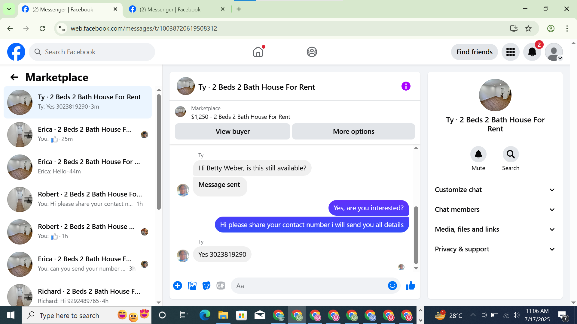Viewport: 577px width, 324px height.
Task: Open Erica chat from 25m ago
Action: click(78, 135)
